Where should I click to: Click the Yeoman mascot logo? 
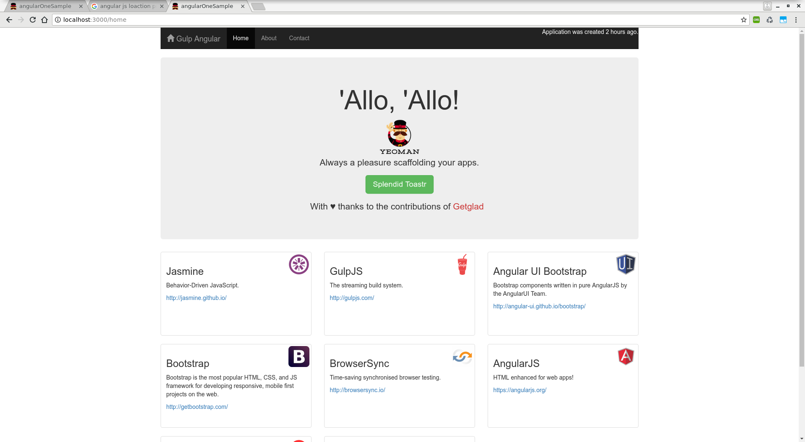click(x=400, y=137)
